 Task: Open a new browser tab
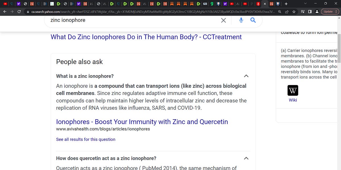tap(286, 4)
